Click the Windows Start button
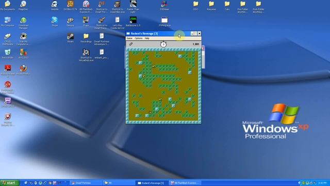Image resolution: width=330 pixels, height=186 pixels. (x=10, y=183)
